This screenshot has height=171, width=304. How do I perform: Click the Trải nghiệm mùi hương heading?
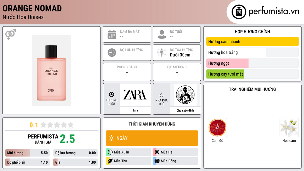(x=252, y=89)
